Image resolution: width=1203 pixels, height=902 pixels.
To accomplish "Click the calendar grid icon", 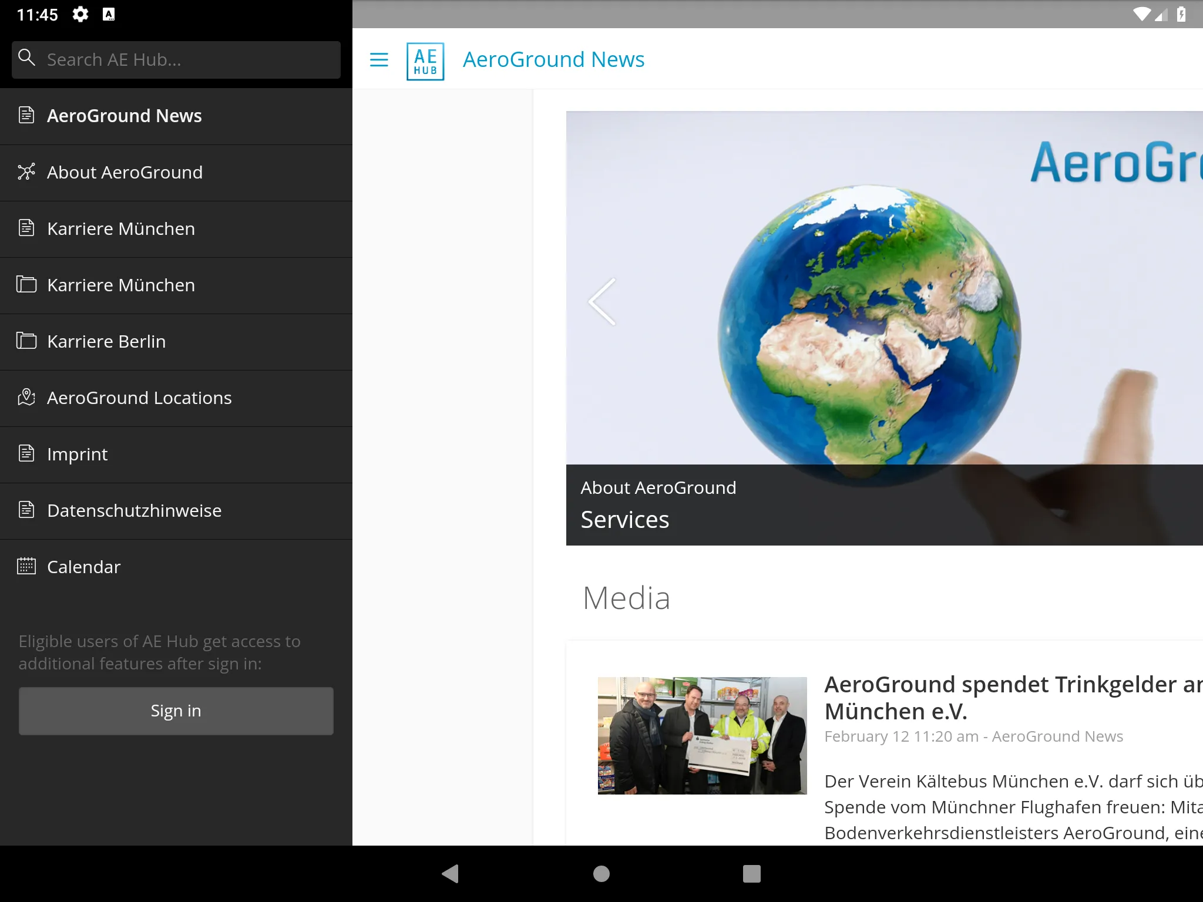I will 26,566.
